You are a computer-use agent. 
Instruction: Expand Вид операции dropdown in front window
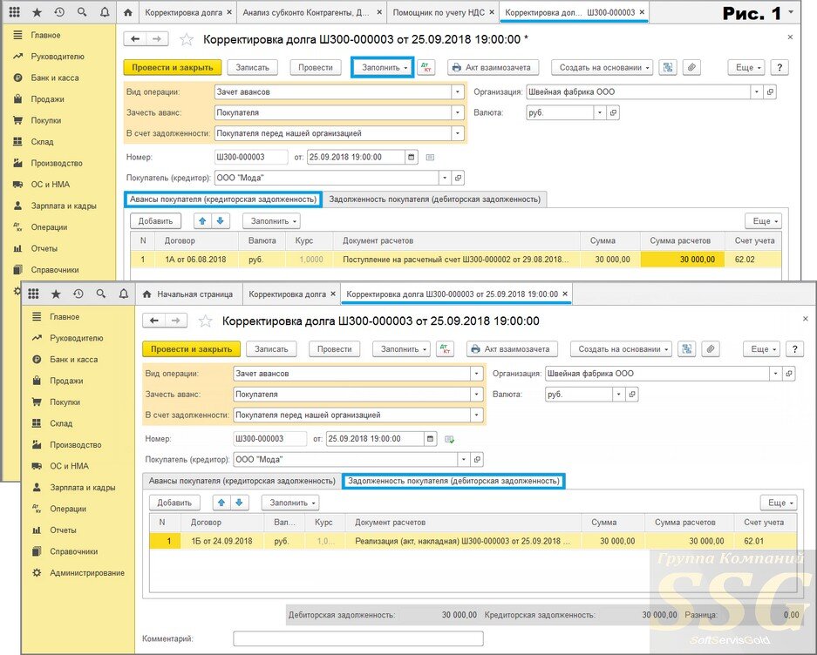coord(476,374)
